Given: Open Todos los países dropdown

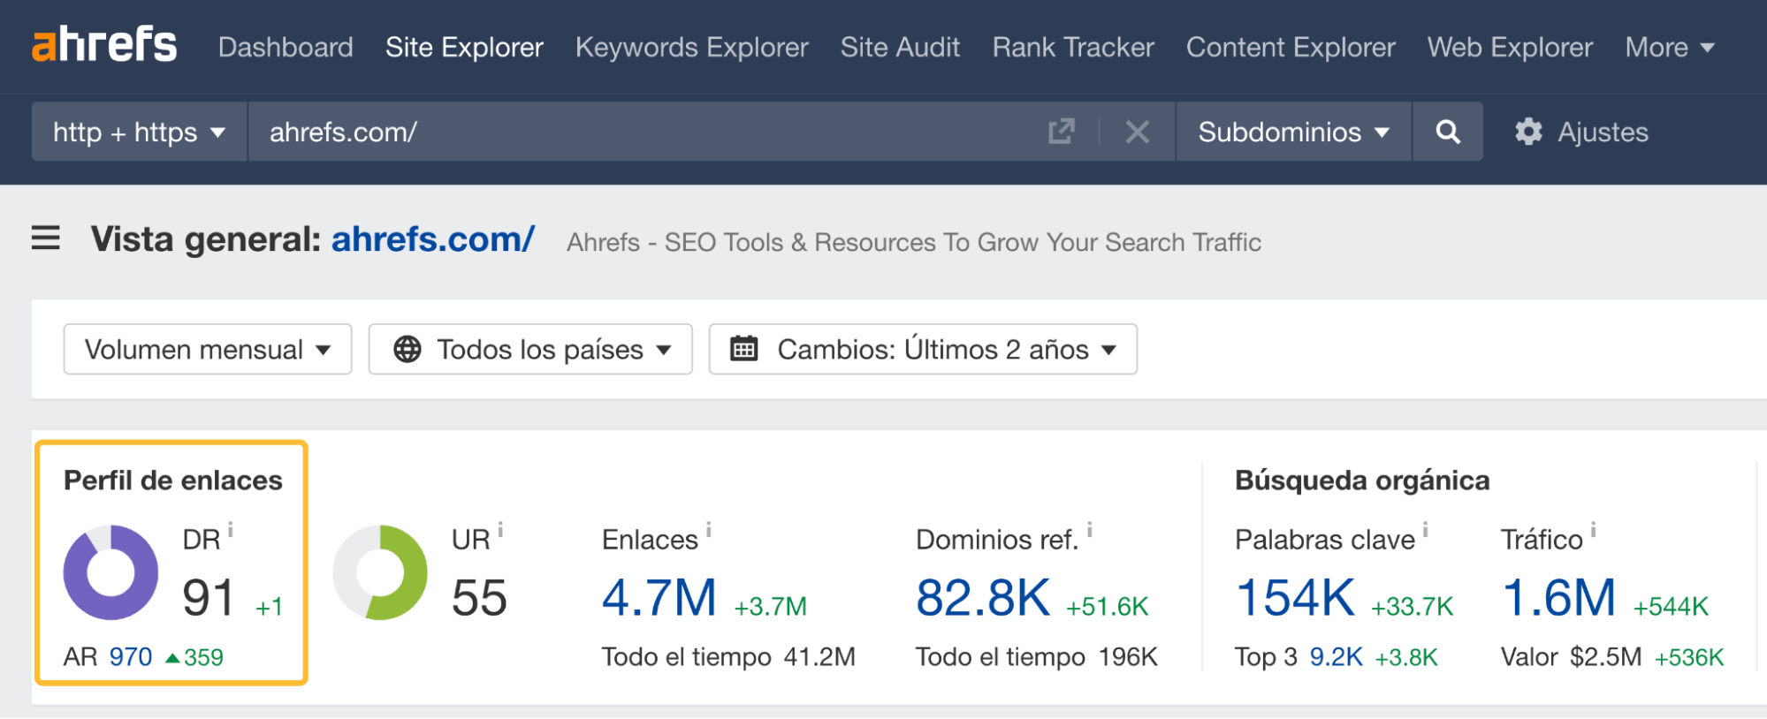Looking at the screenshot, I should 530,349.
